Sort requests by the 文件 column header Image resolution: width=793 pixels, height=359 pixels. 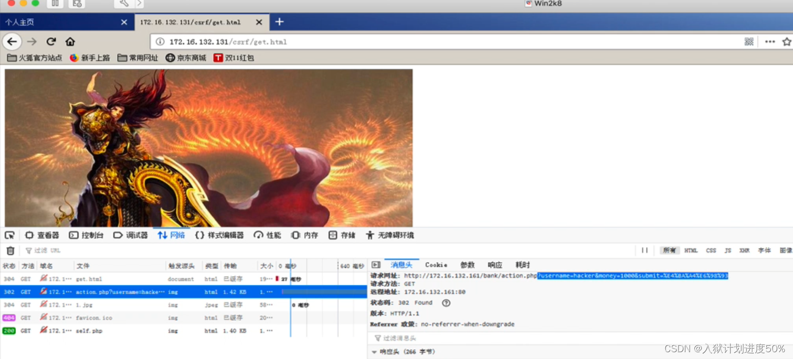pos(120,266)
